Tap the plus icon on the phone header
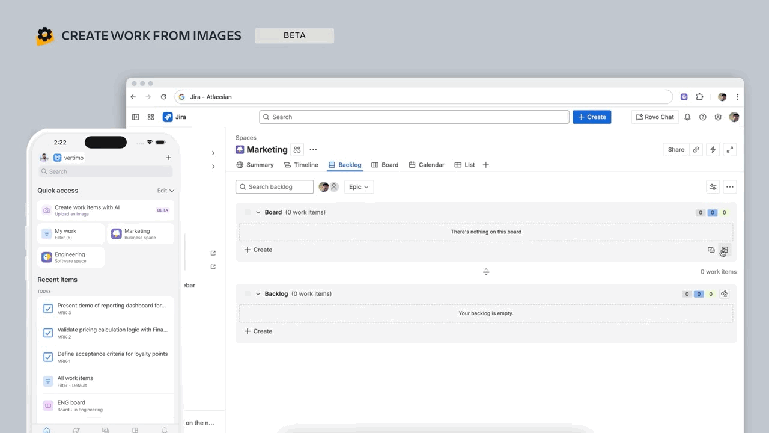The height and width of the screenshot is (433, 769). click(x=169, y=158)
